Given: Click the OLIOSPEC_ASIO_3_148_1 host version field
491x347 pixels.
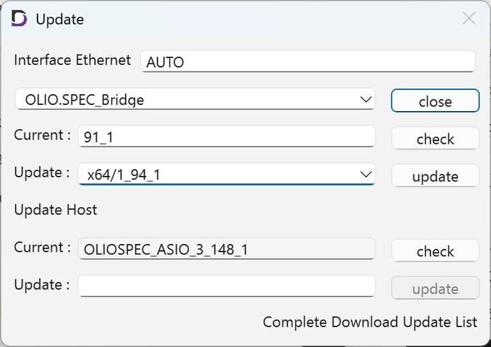Looking at the screenshot, I should click(x=226, y=249).
